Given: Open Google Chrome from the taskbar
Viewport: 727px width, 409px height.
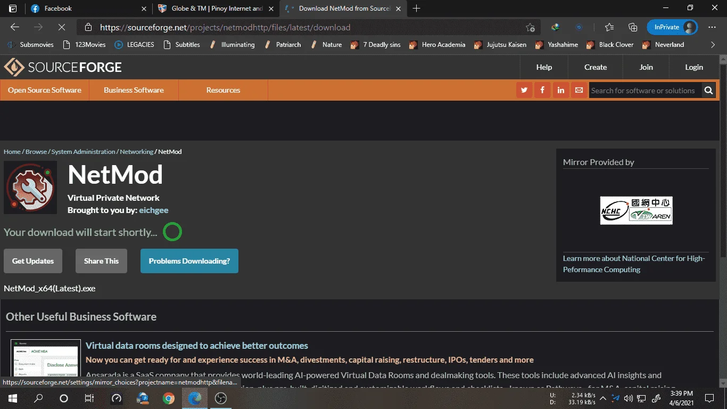Looking at the screenshot, I should (x=169, y=398).
